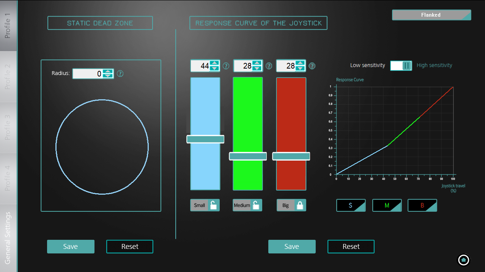This screenshot has height=272, width=485.
Task: Click help icon beside the Big value field
Action: (312, 66)
